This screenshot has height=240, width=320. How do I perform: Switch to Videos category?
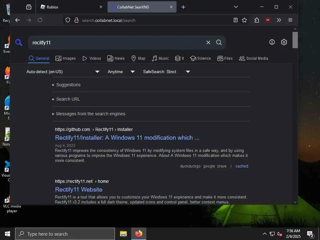pyautogui.click(x=92, y=58)
